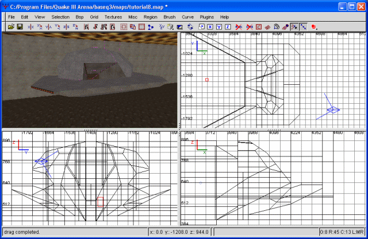Click the x/y/z coordinate readout in the status bar
The image size is (368, 239).
tap(179, 232)
